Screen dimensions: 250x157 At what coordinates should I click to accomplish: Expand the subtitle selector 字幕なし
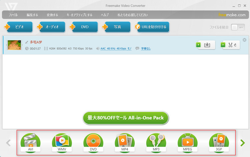point(145,49)
